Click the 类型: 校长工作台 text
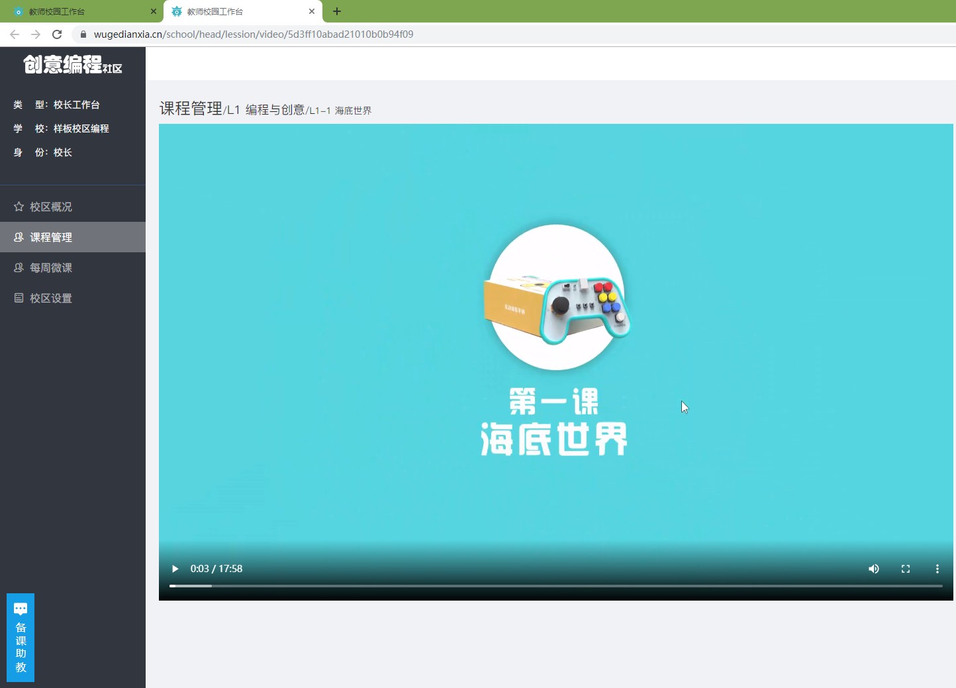Viewport: 956px width, 688px height. 56,105
